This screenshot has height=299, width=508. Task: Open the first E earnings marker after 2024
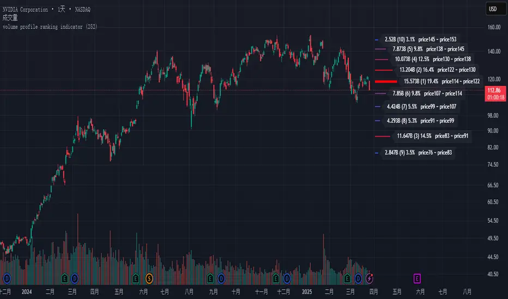pyautogui.click(x=65, y=278)
